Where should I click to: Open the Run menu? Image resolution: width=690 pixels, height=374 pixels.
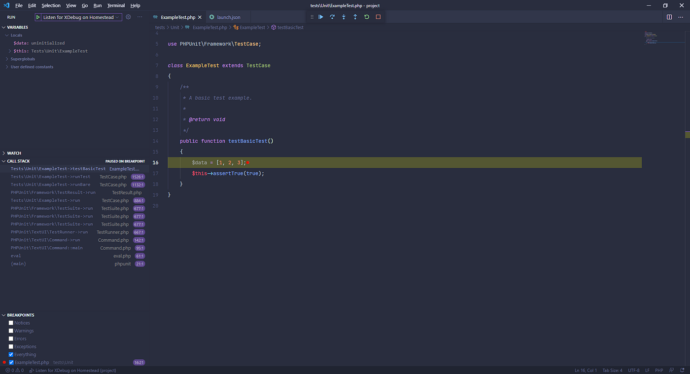pyautogui.click(x=97, y=5)
